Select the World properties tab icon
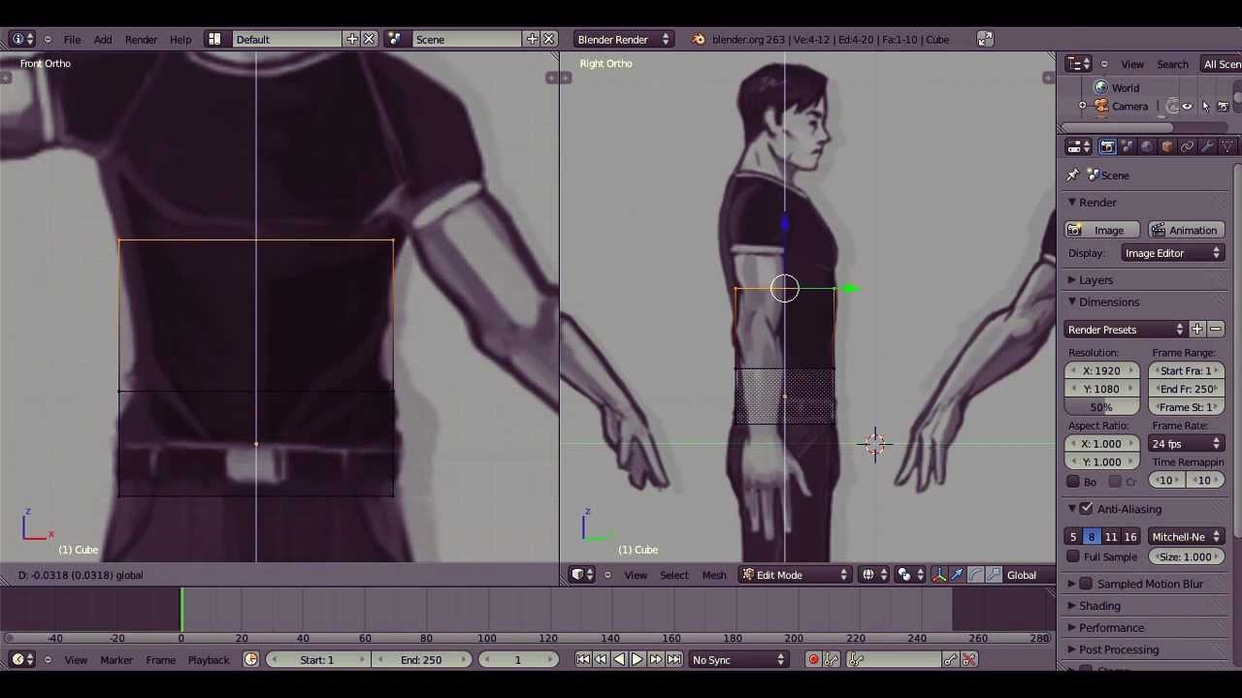Image resolution: width=1242 pixels, height=698 pixels. [x=1147, y=147]
